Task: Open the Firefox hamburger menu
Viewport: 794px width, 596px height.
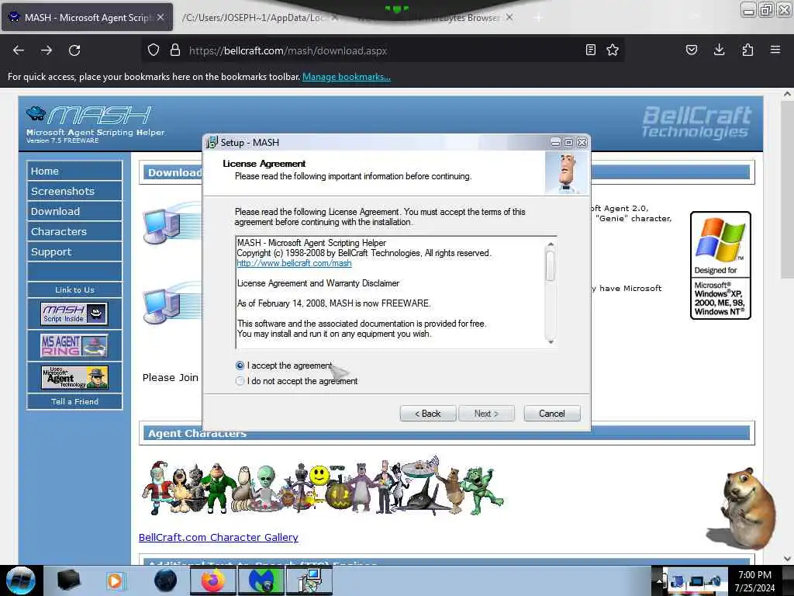Action: coord(775,50)
